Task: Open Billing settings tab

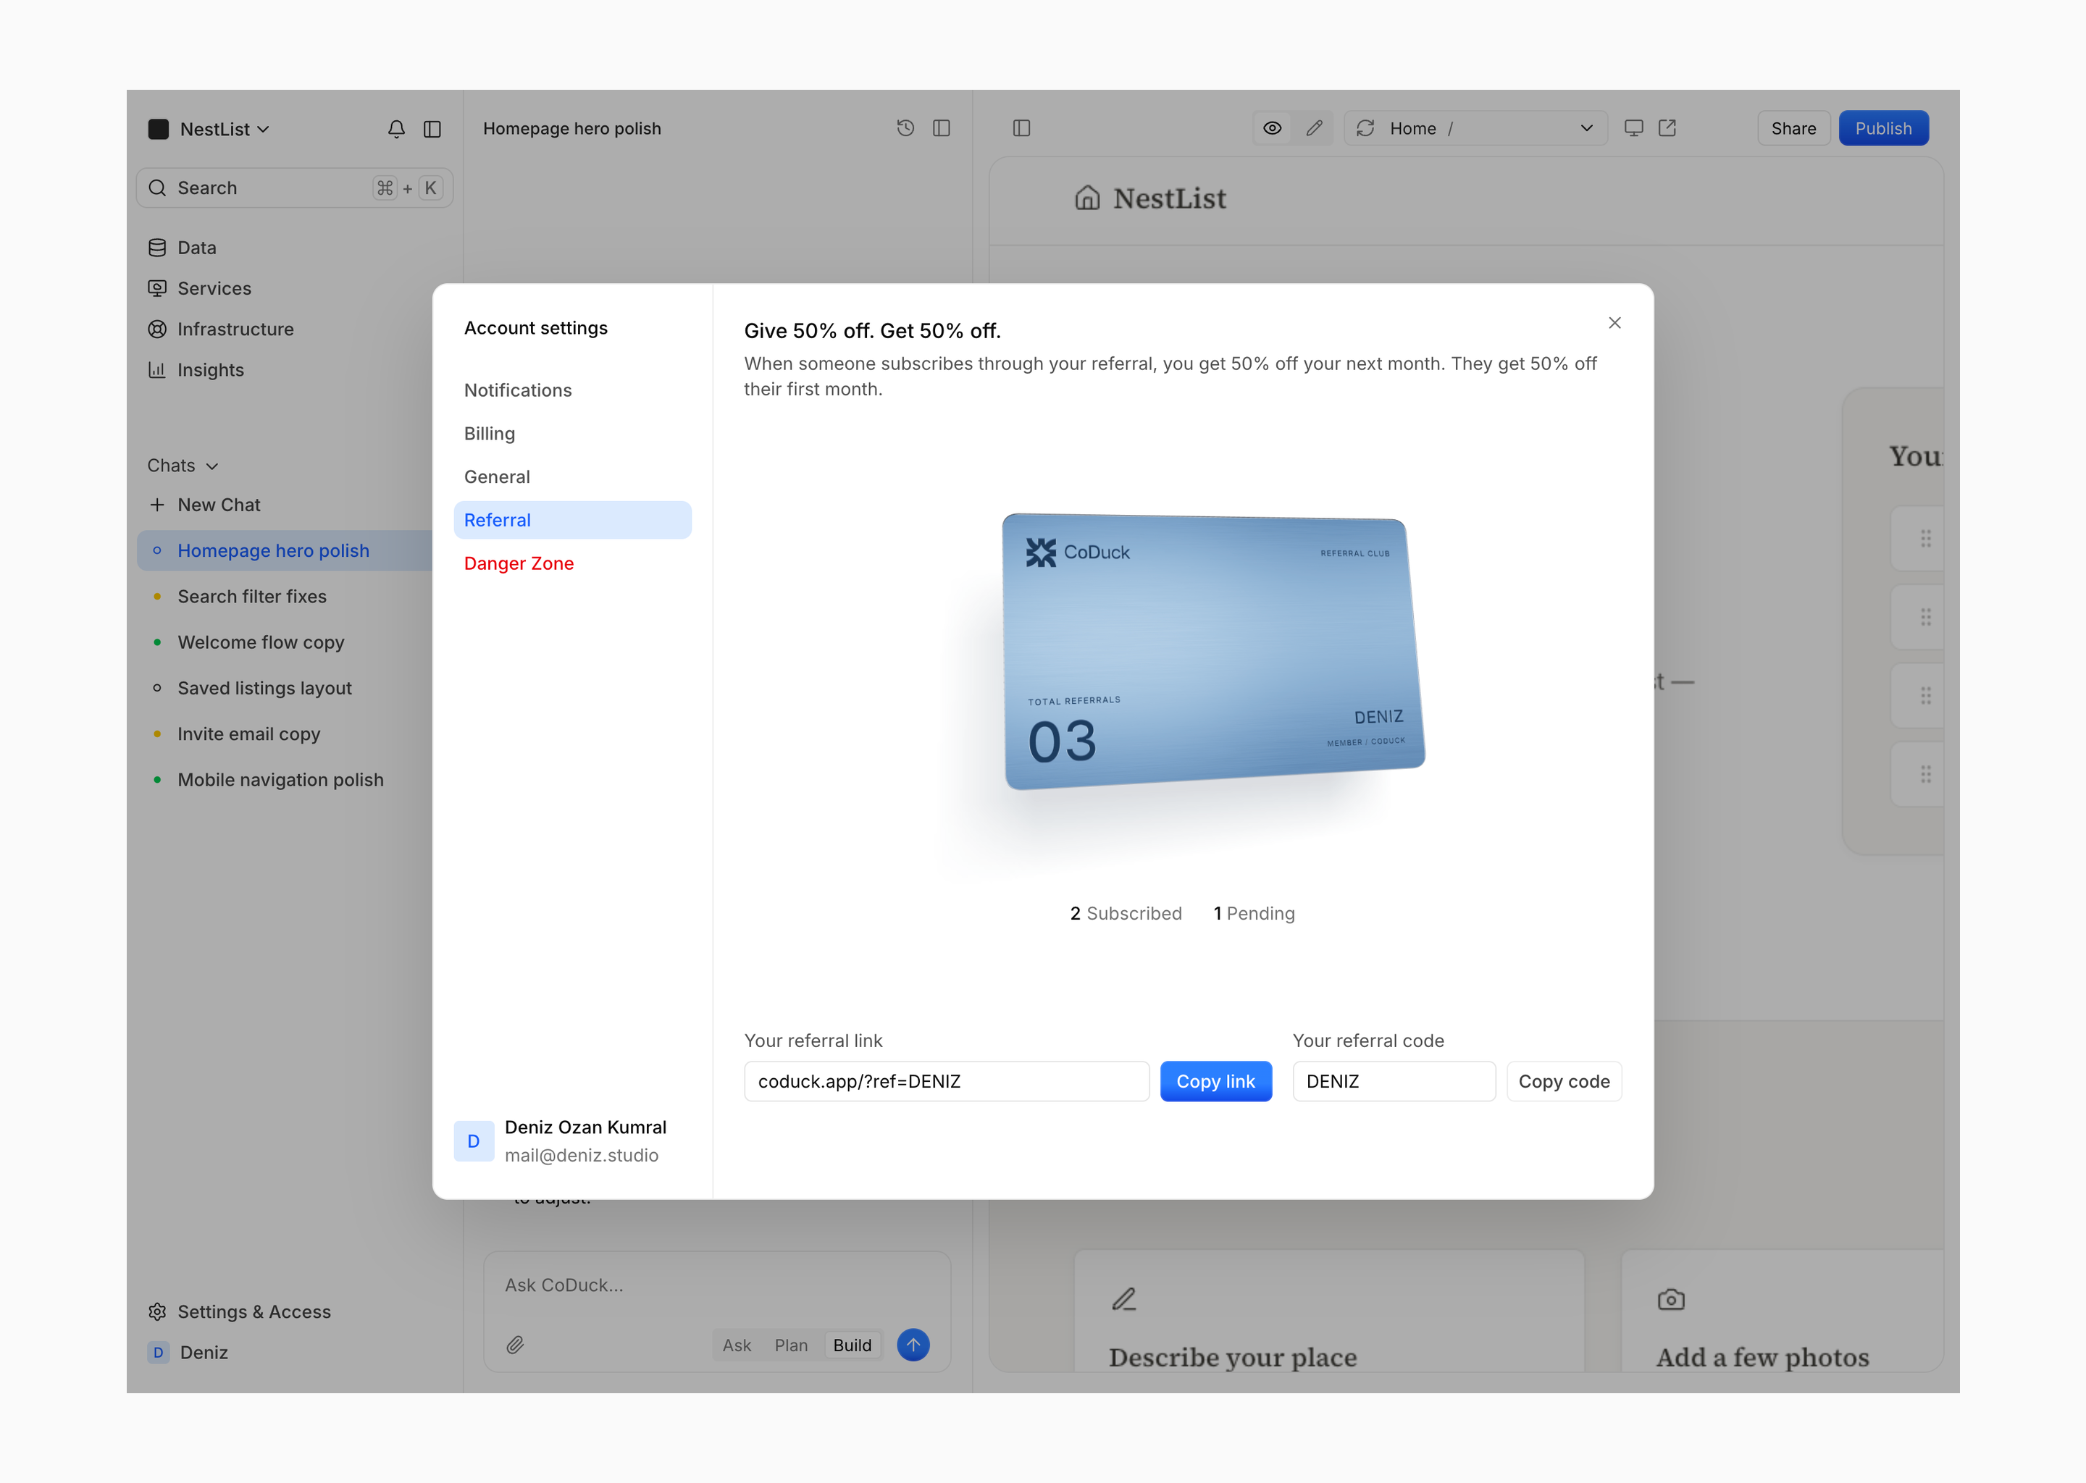Action: pos(573,434)
